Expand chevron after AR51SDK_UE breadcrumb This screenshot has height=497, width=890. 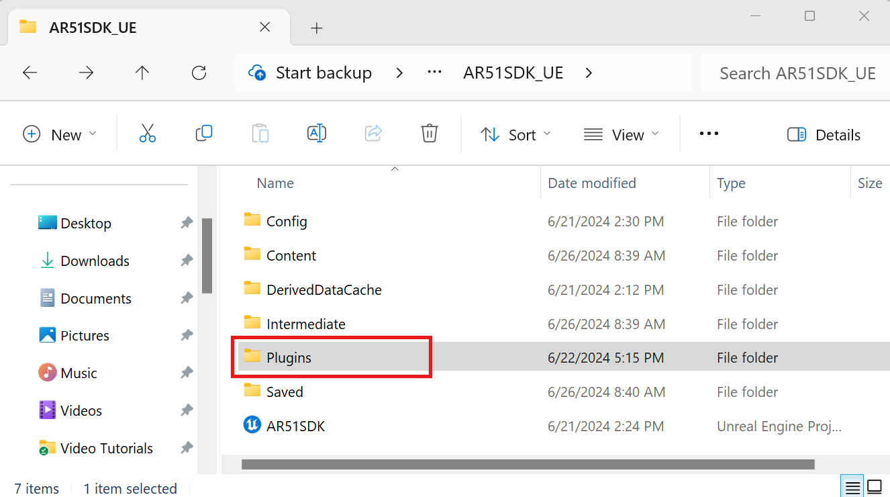point(589,73)
